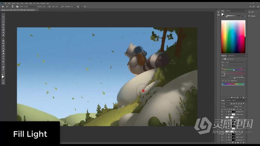Adjust the Hue slider handle
The width and height of the screenshot is (260, 146).
coord(234,70)
